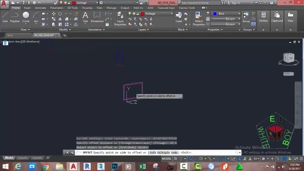Toggle group selection button in Groups panel
This screenshot has width=304, height=171.
click(253, 24)
